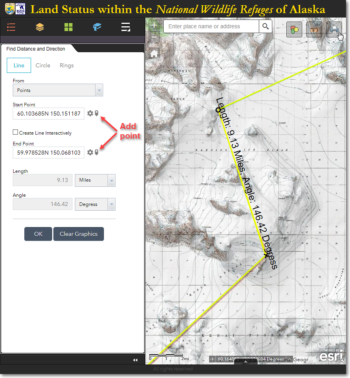Click the blue graduation cap icon
This screenshot has height=378, width=350.
click(x=97, y=27)
